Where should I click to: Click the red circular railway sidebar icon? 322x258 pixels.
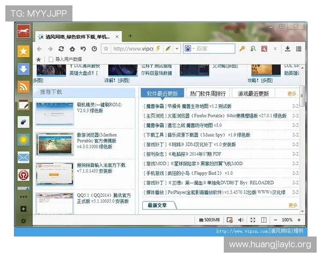point(24,175)
